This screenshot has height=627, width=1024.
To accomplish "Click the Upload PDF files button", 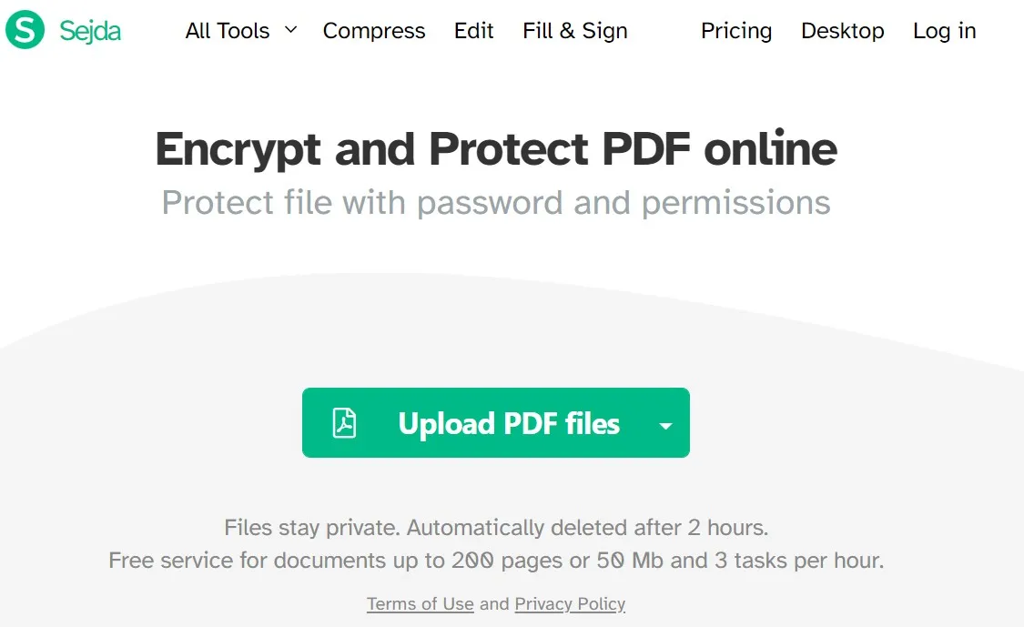I will click(496, 423).
